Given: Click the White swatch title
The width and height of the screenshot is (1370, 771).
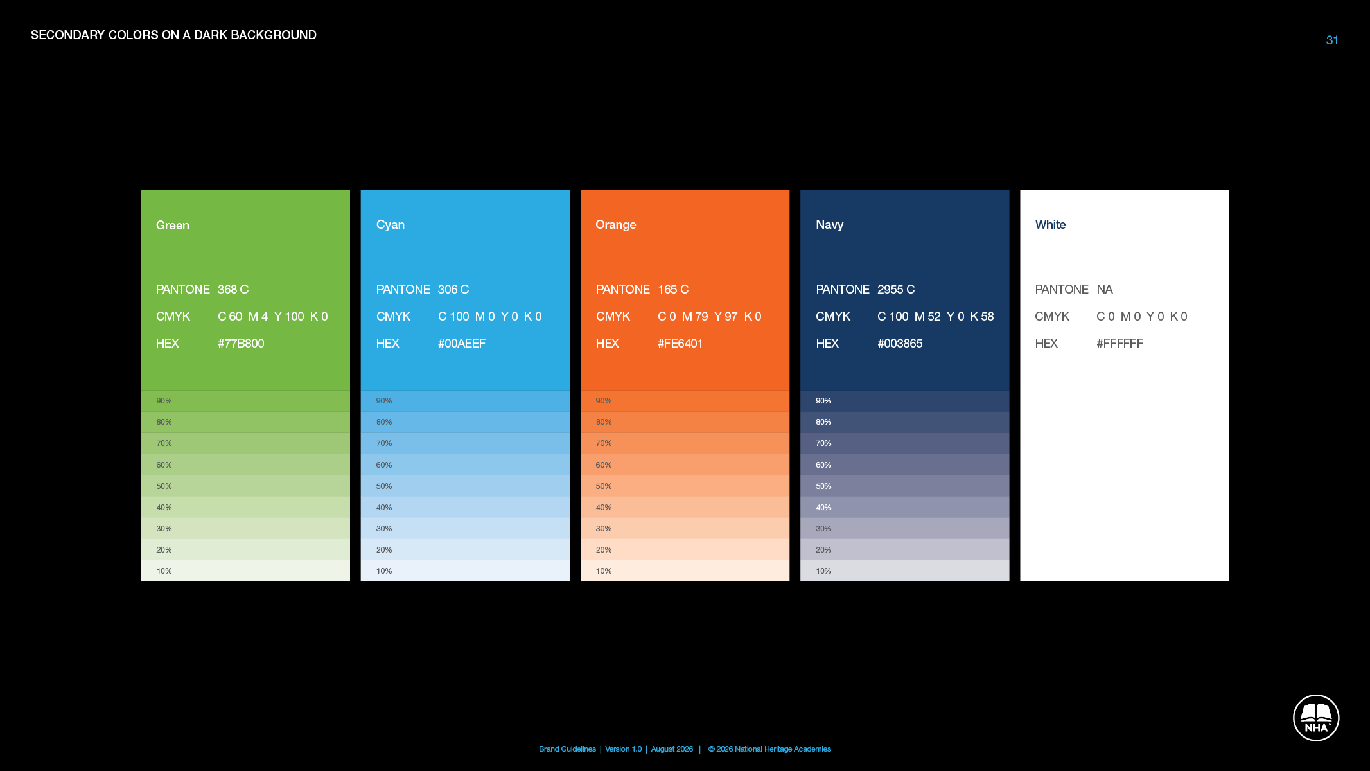Looking at the screenshot, I should 1050,225.
